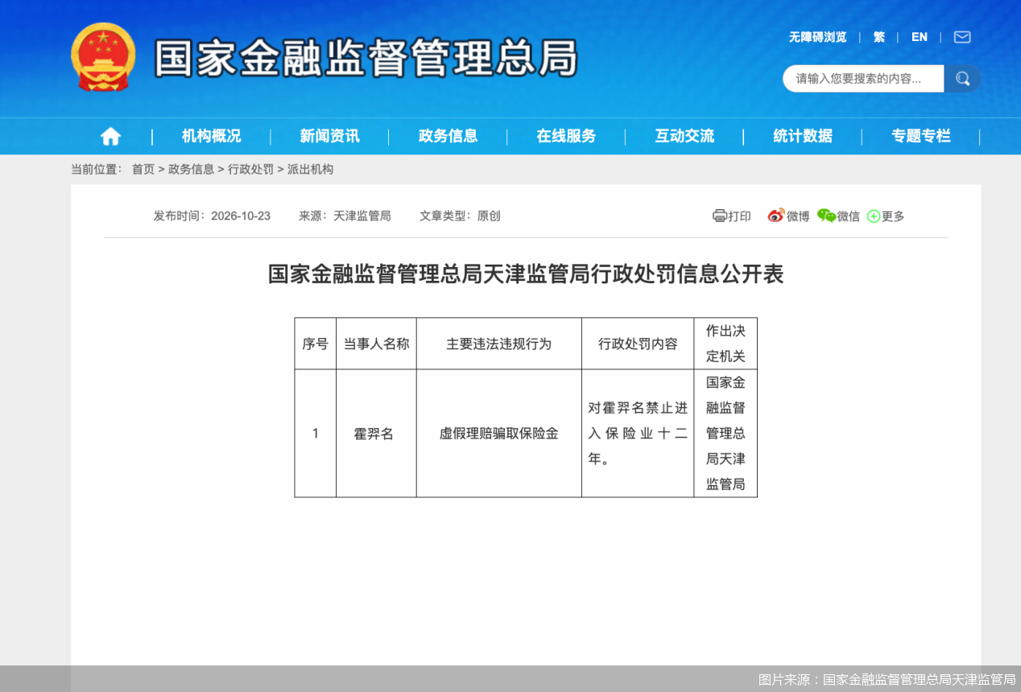Click the home icon in navigation bar
This screenshot has width=1021, height=692.
[110, 137]
